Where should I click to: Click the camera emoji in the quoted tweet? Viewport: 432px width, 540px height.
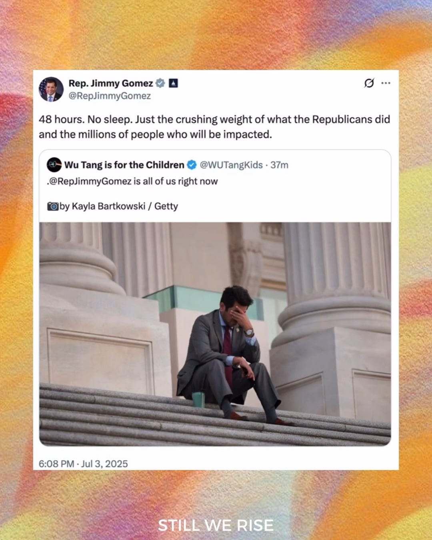pos(53,206)
